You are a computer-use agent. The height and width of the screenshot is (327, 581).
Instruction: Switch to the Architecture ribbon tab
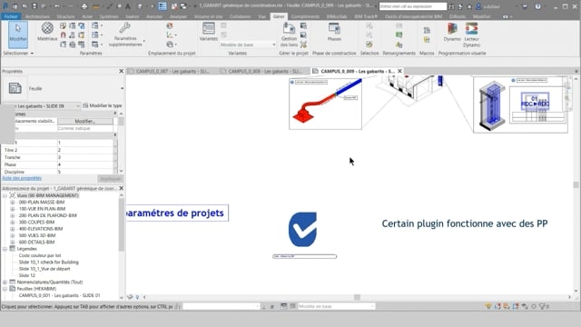point(37,16)
